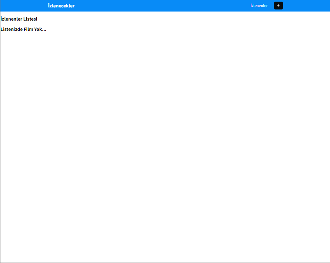This screenshot has height=263, width=330.
Task: Click the blue navbar background
Action: pos(165,5)
